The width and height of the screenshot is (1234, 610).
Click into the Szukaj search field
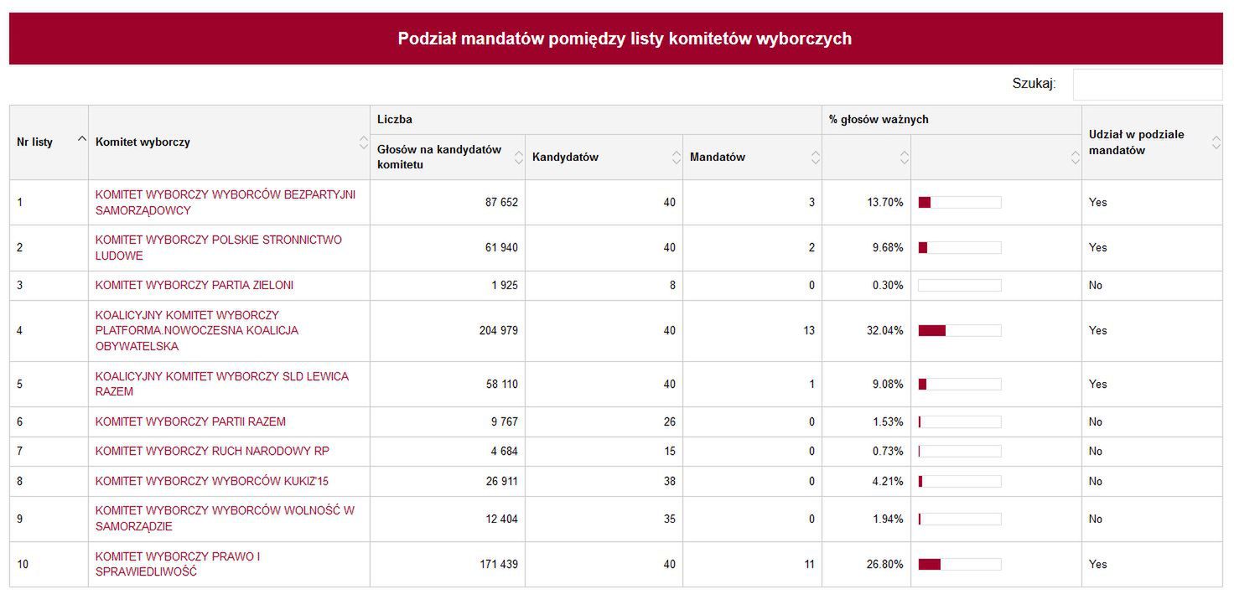coord(1147,84)
